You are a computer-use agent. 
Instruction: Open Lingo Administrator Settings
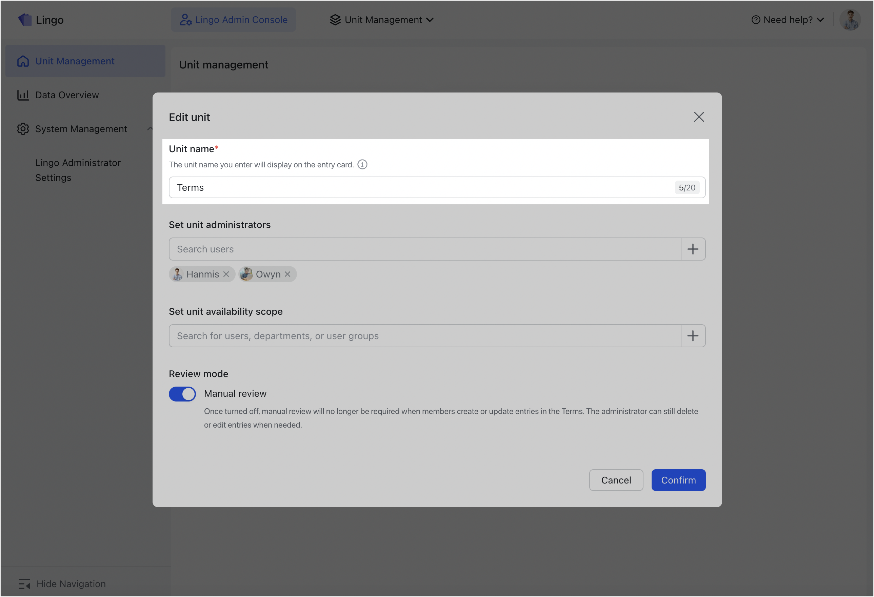tap(78, 170)
